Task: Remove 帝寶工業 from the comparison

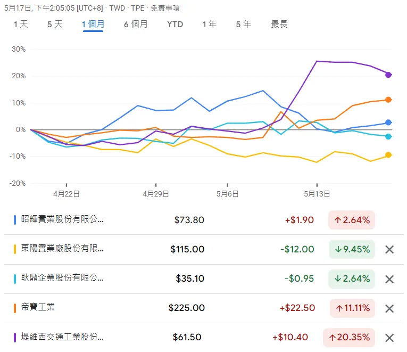Action: 389,308
